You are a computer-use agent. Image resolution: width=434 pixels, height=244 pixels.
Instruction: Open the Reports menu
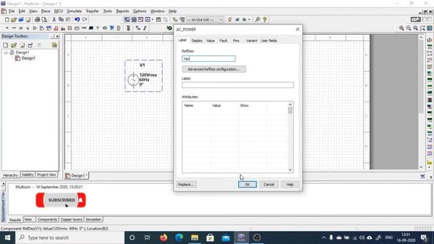point(122,11)
